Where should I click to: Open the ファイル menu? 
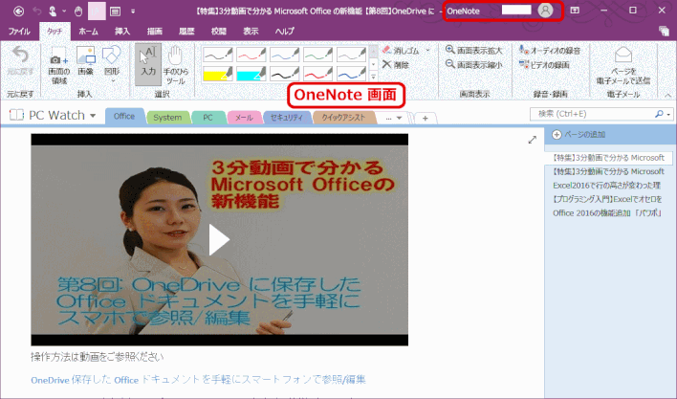pyautogui.click(x=19, y=31)
